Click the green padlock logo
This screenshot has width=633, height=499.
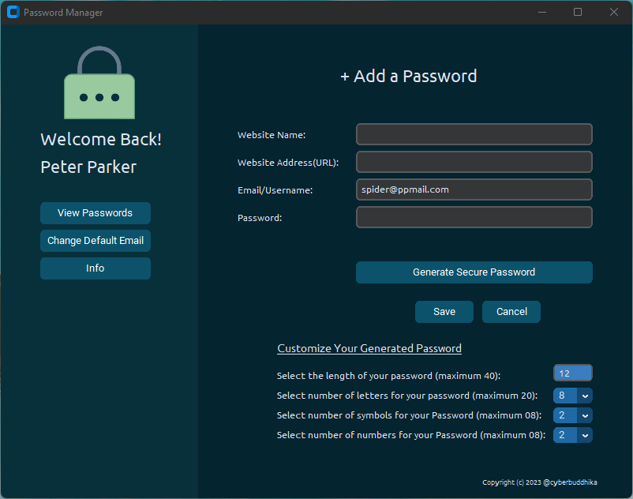coord(99,83)
